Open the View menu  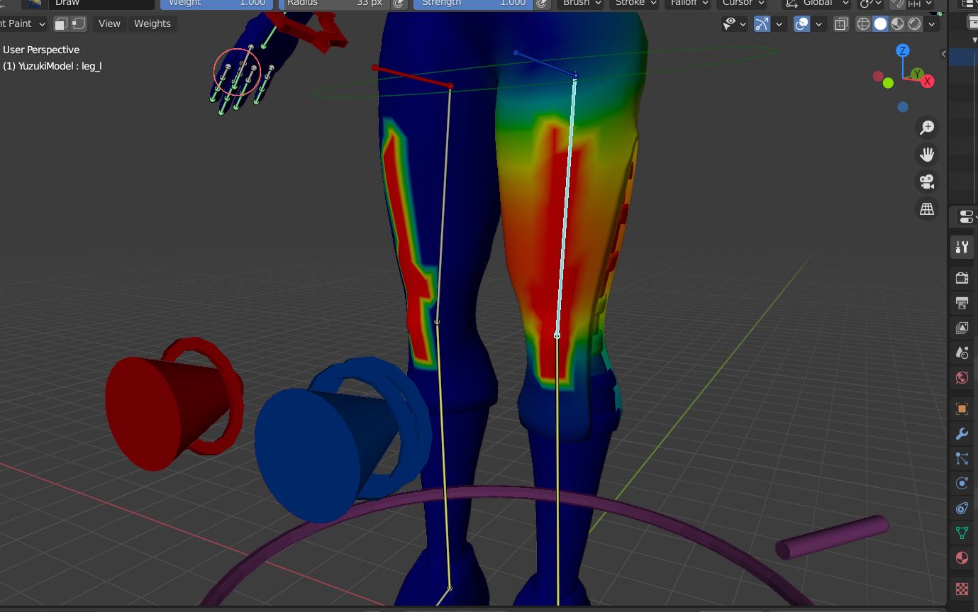click(109, 23)
